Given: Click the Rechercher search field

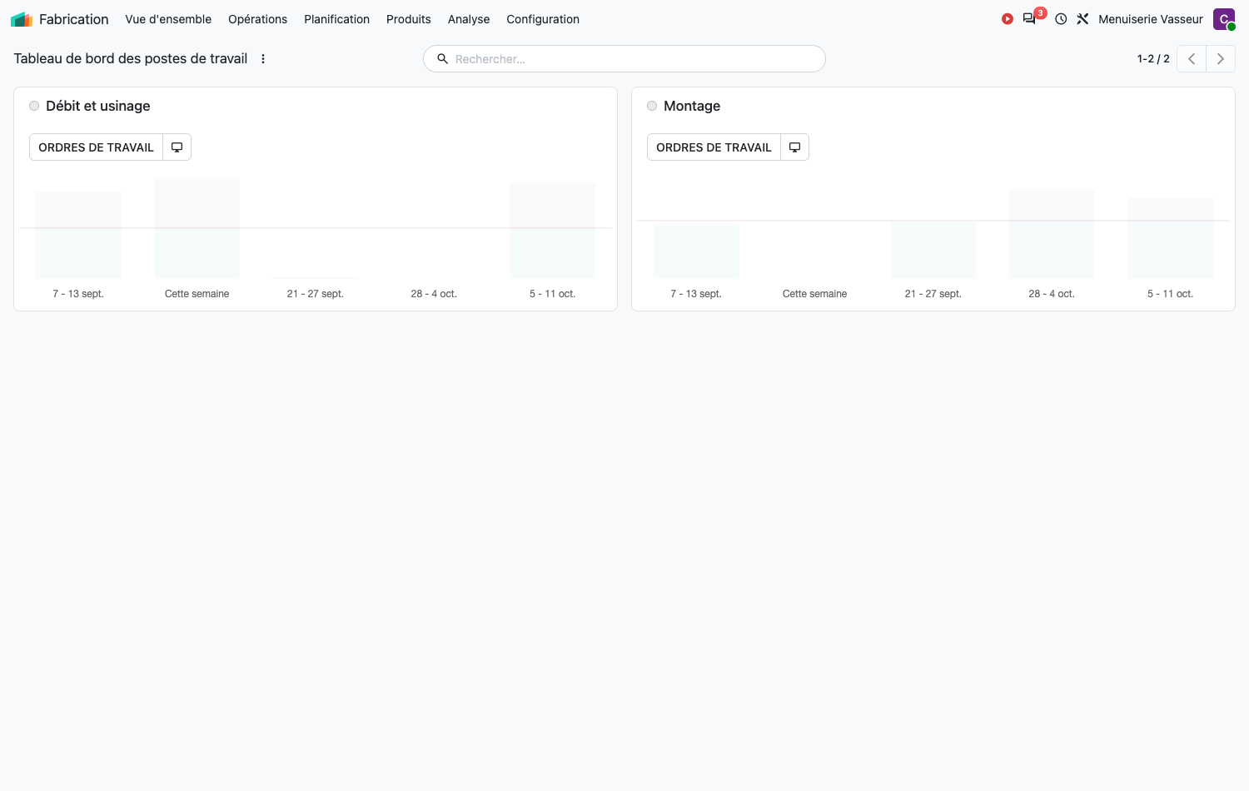Looking at the screenshot, I should pyautogui.click(x=624, y=59).
